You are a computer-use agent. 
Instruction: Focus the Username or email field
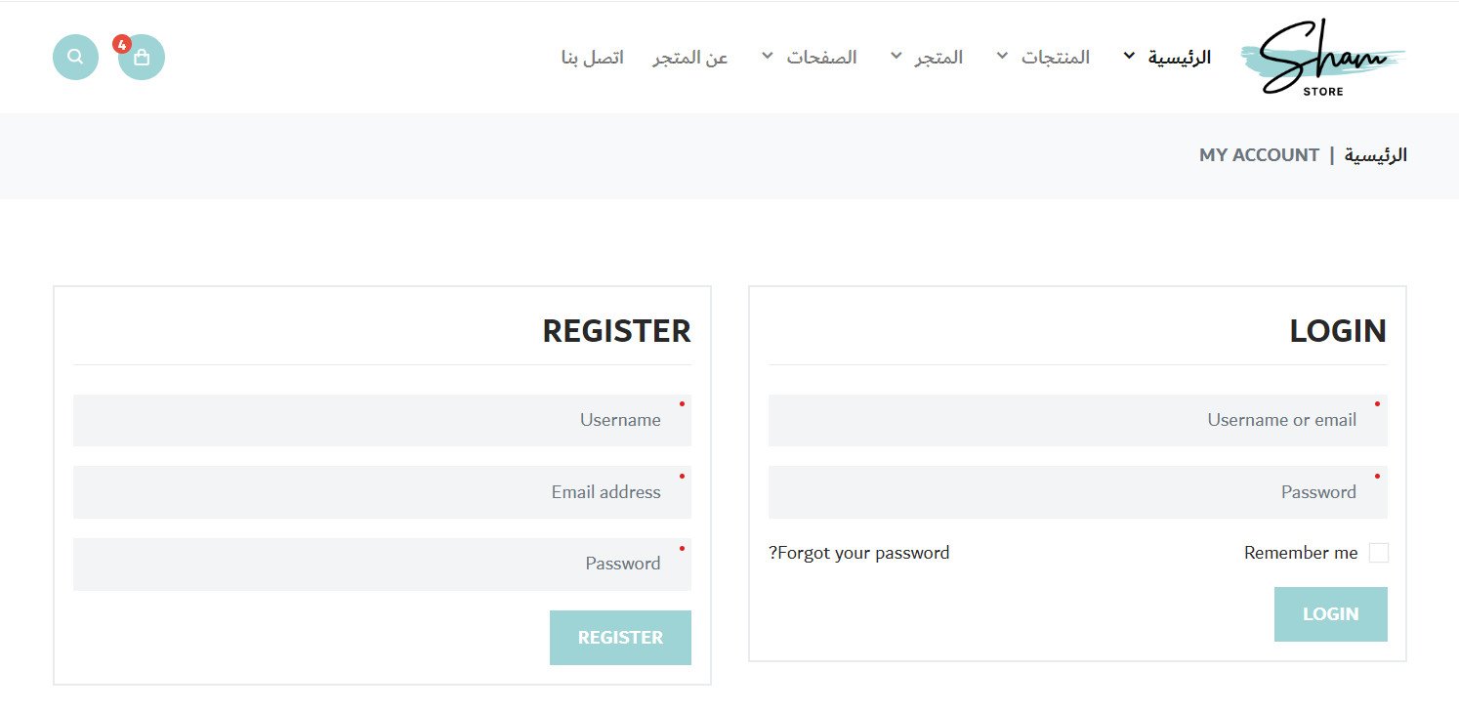pos(1077,420)
